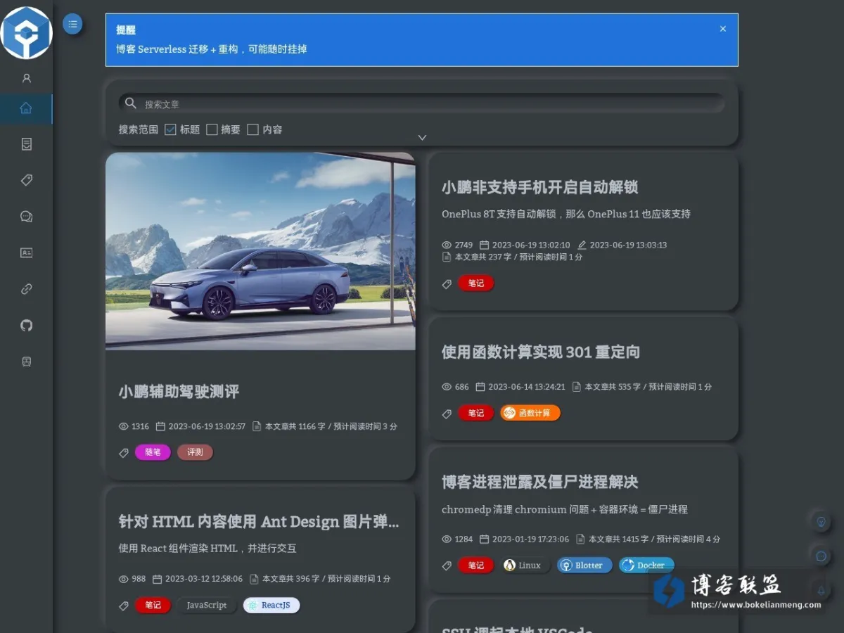Select 笔记 tag under Ant Design article
This screenshot has width=844, height=633.
pyautogui.click(x=153, y=605)
